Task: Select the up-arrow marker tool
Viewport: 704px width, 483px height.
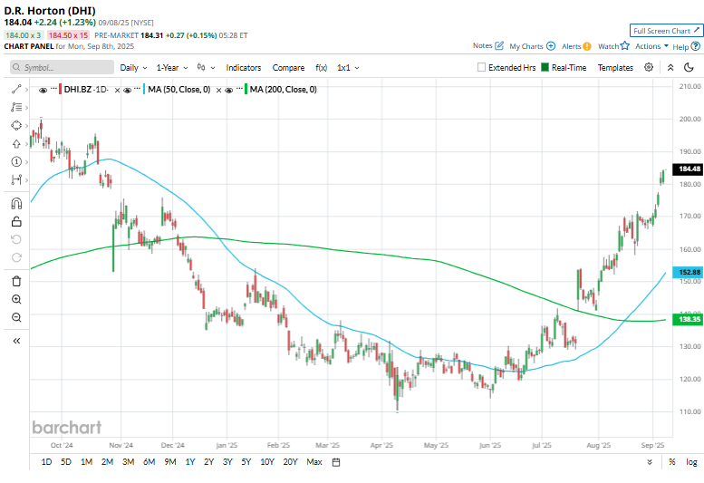Action: point(16,144)
